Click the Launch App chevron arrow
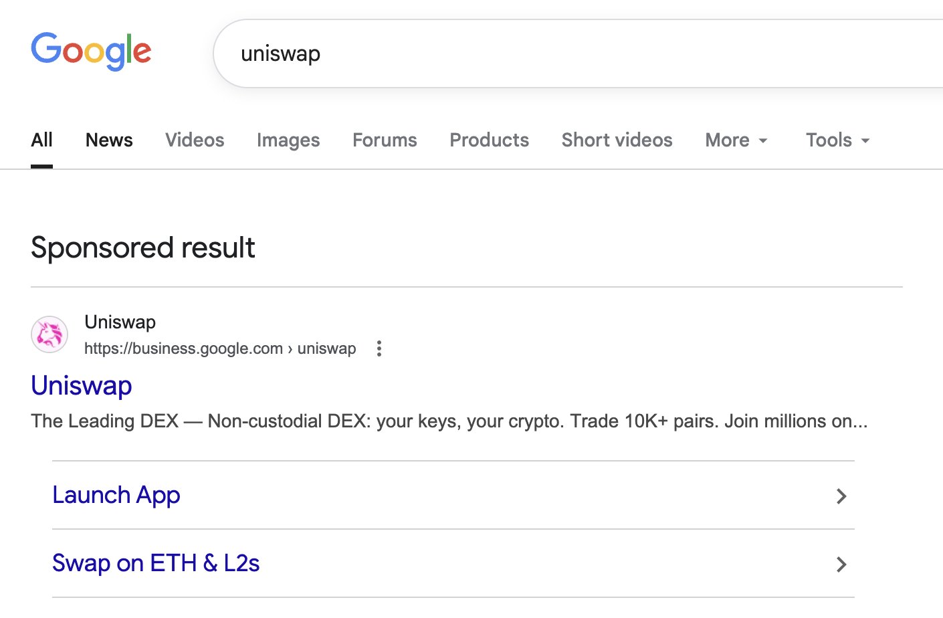Image resolution: width=943 pixels, height=618 pixels. [x=841, y=496]
